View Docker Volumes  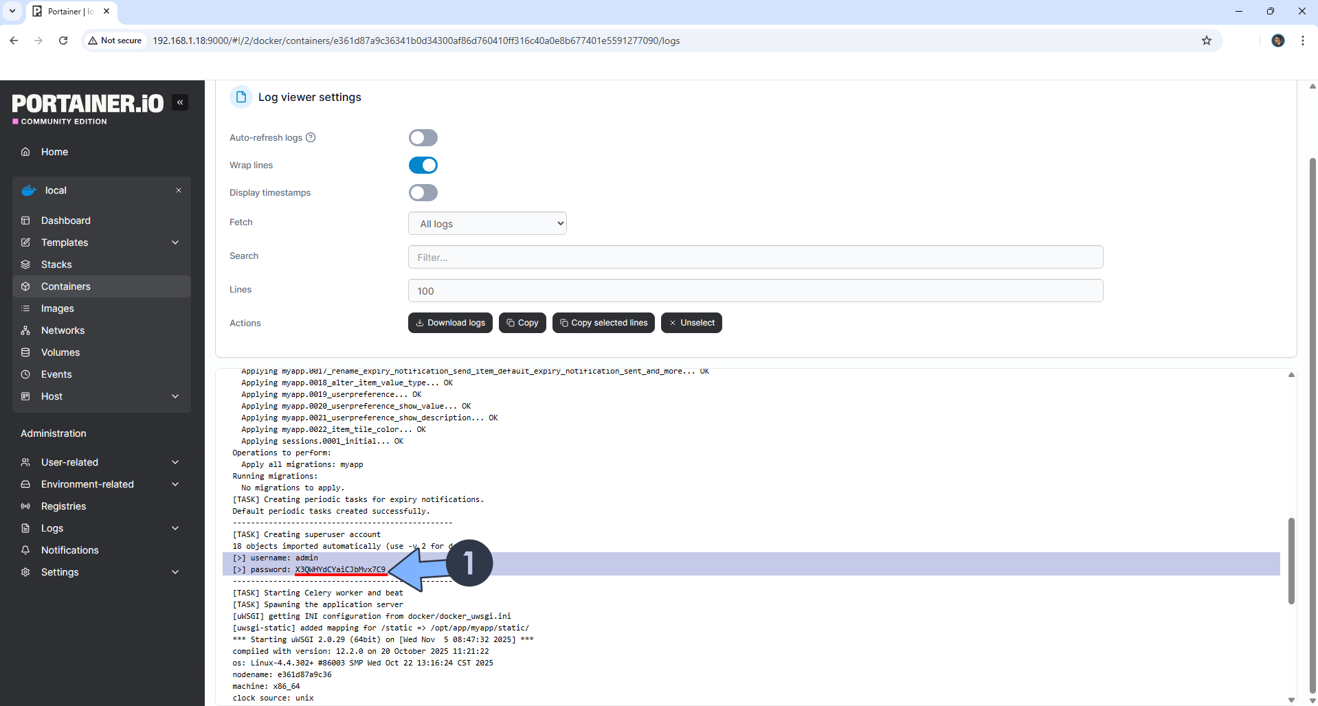click(x=59, y=352)
